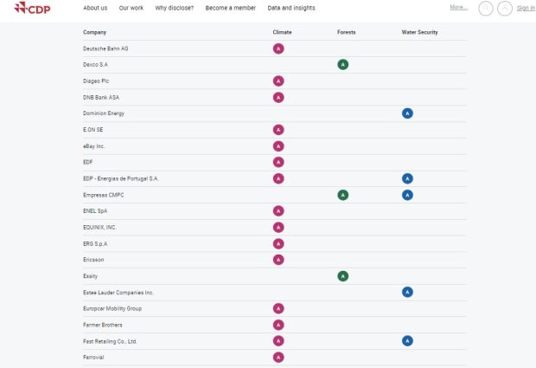Click the Water Security column header
Image resolution: width=536 pixels, height=368 pixels.
[x=419, y=32]
